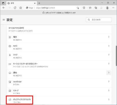Click the vertical scrollbar thumb
117x105 pixels.
[116, 56]
